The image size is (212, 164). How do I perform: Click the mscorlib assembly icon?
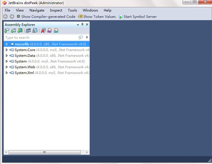point(12,44)
